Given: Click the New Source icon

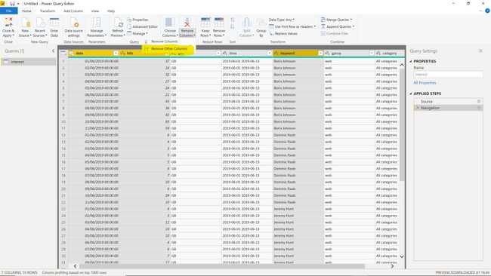Looking at the screenshot, I should pos(26,23).
